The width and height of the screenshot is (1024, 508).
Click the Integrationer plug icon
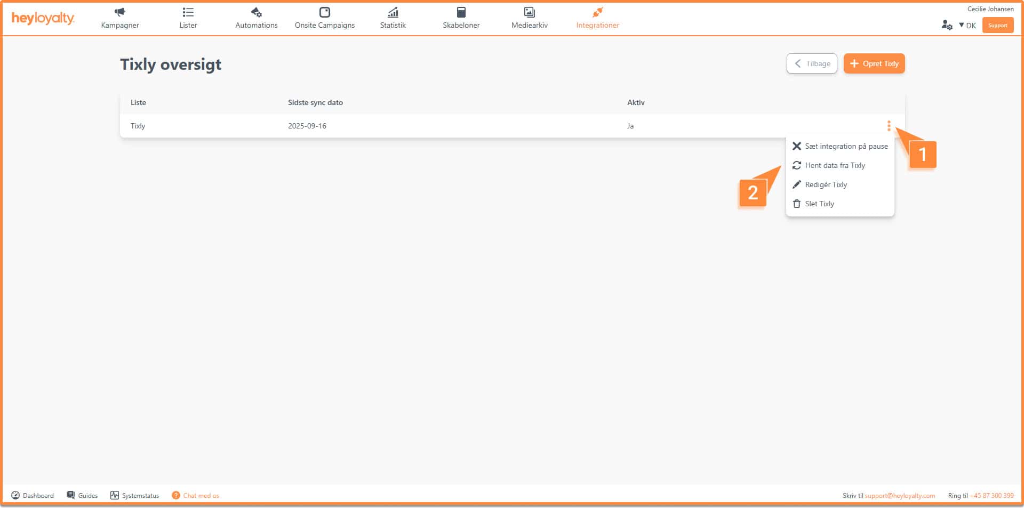tap(597, 12)
